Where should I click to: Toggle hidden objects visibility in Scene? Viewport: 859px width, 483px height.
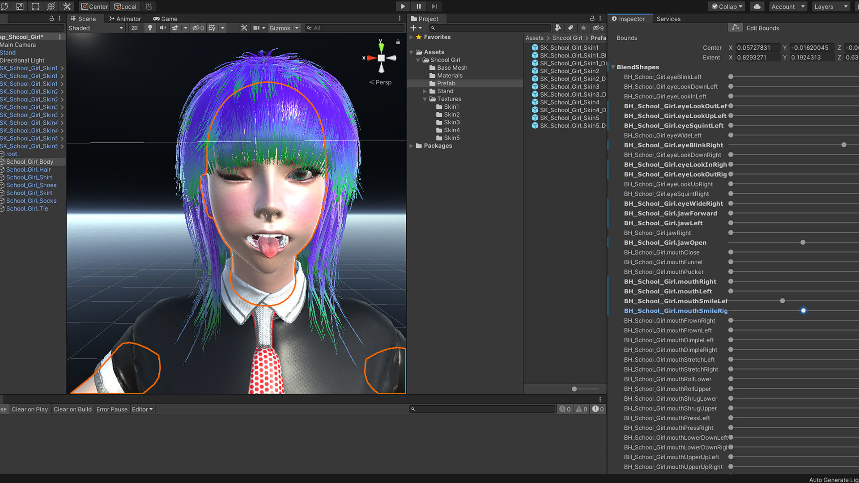(x=198, y=28)
